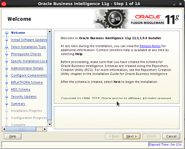Close the installer window
Screen dimensions: 185x149
[x=180, y=4]
